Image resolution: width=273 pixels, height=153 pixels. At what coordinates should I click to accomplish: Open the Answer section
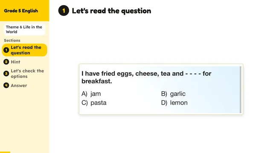tap(19, 85)
